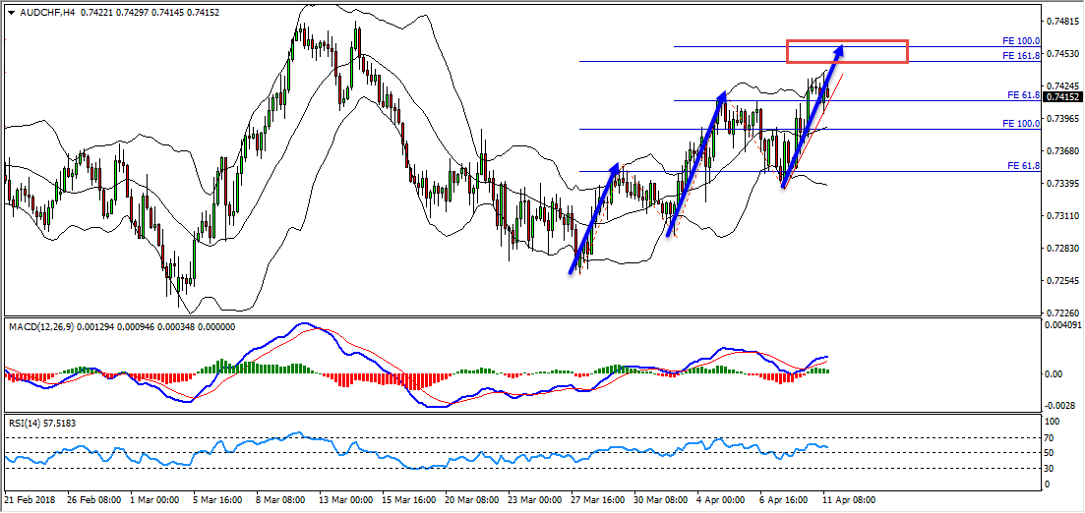The width and height of the screenshot is (1085, 513).
Task: Click the 0.72260 price axis label
Action: (x=1062, y=313)
